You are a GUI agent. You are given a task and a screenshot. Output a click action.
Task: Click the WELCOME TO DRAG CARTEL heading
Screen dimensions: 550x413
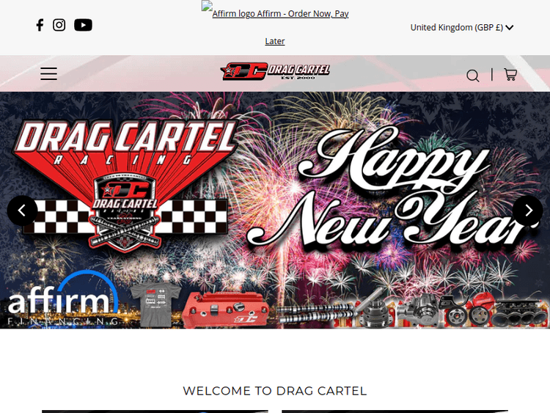275,390
